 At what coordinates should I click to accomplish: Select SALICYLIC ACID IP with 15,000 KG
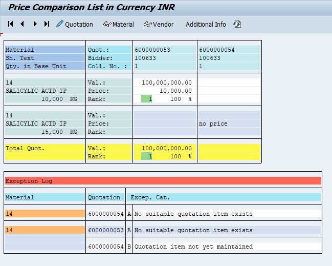tap(45, 124)
